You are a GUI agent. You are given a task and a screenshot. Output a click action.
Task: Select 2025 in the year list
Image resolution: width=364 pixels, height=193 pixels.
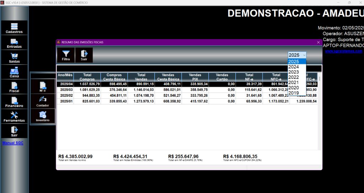point(297,62)
